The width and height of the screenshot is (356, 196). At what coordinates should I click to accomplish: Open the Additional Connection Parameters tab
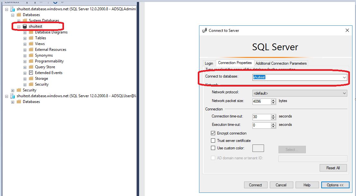[x=281, y=63]
